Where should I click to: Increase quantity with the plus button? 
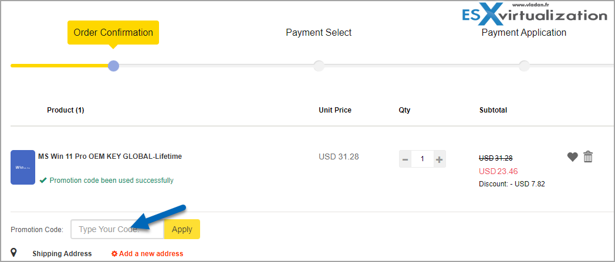[440, 159]
